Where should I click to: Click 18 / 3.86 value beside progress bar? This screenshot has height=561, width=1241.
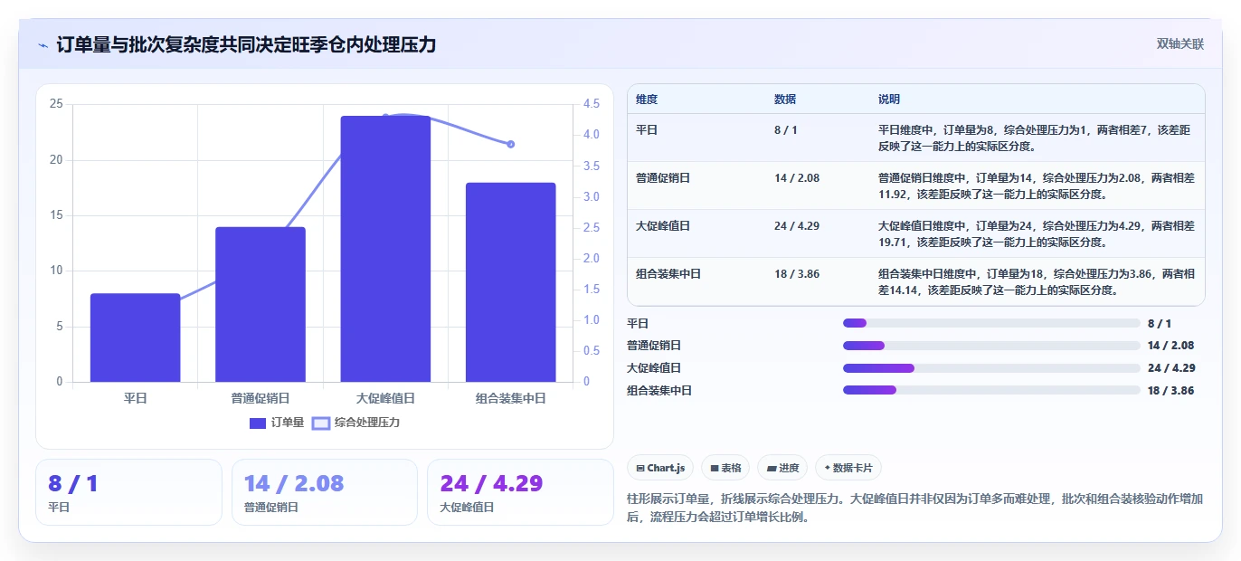pyautogui.click(x=1170, y=391)
